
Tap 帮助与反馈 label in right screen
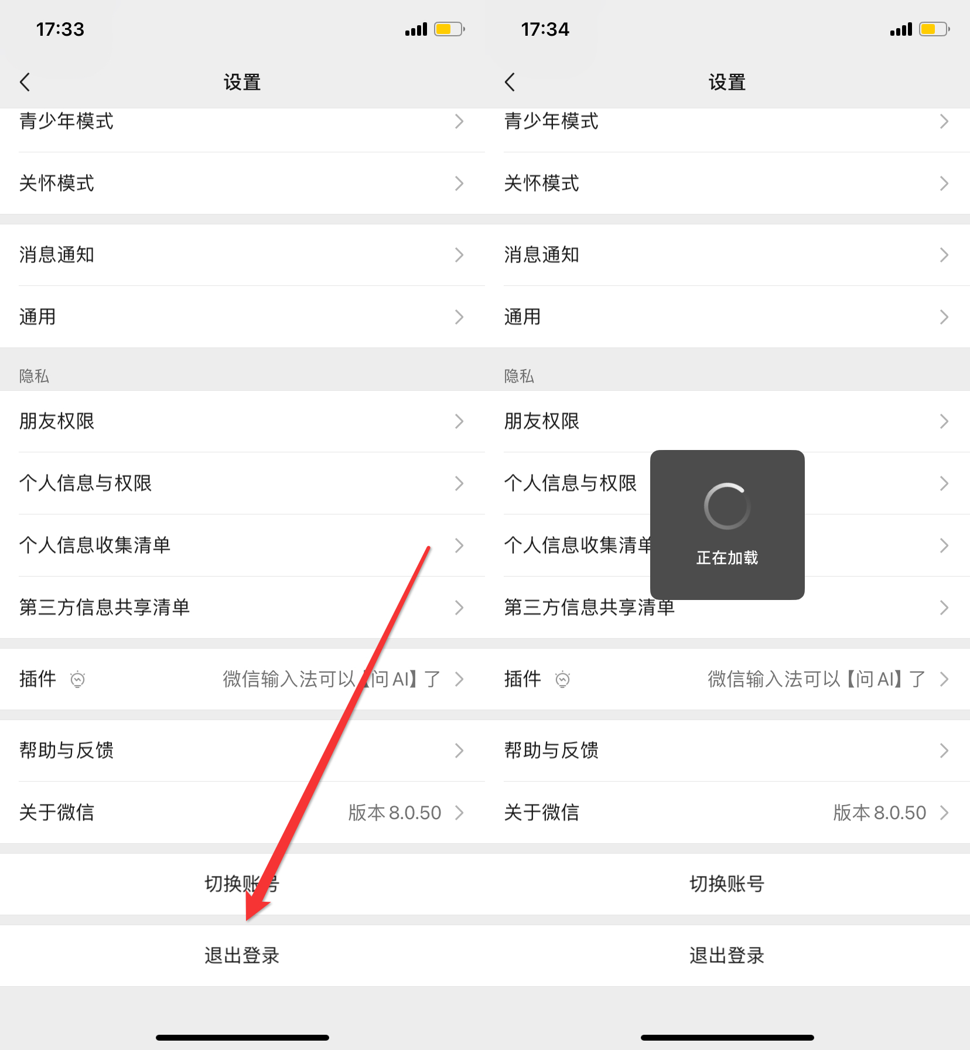551,751
